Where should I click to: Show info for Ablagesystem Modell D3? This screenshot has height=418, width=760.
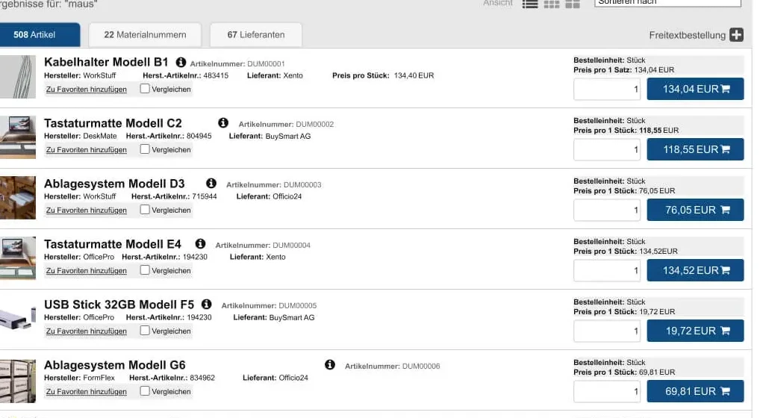point(211,183)
